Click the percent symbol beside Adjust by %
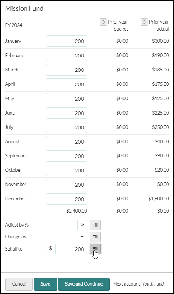This screenshot has height=294, width=174. [x=82, y=225]
